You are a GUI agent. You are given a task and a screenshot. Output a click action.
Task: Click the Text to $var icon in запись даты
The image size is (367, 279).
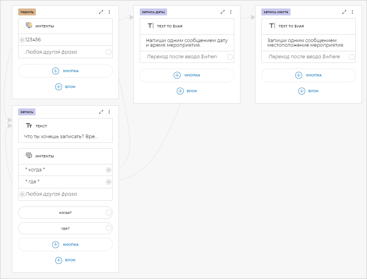(151, 26)
